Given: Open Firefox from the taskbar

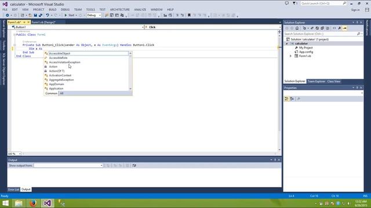Looking at the screenshot, I should [33, 203].
